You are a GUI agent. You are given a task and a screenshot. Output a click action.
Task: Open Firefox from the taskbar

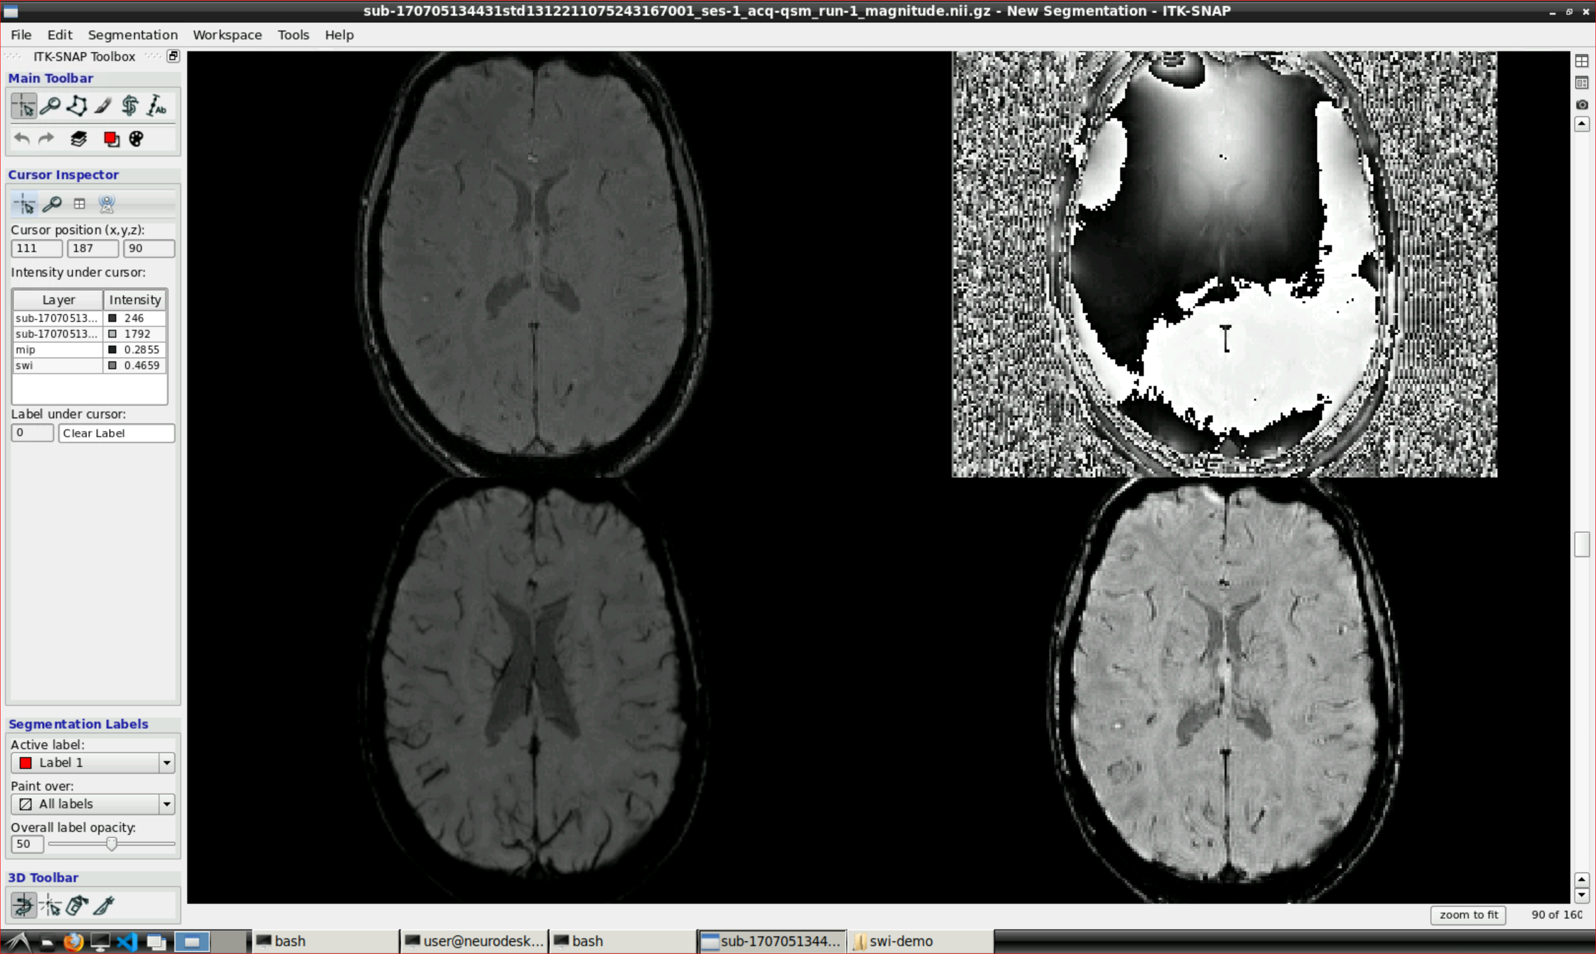(73, 942)
